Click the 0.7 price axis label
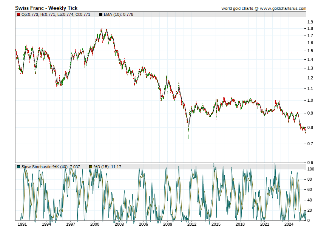The height and width of the screenshot is (234, 321). coord(310,144)
